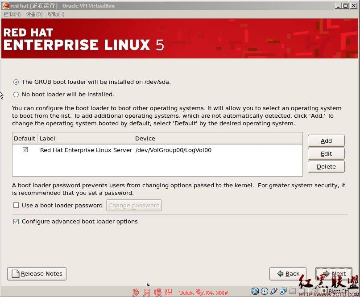360x297 pixels.
Task: Open the 设备(D) menu
Action: [34, 14]
